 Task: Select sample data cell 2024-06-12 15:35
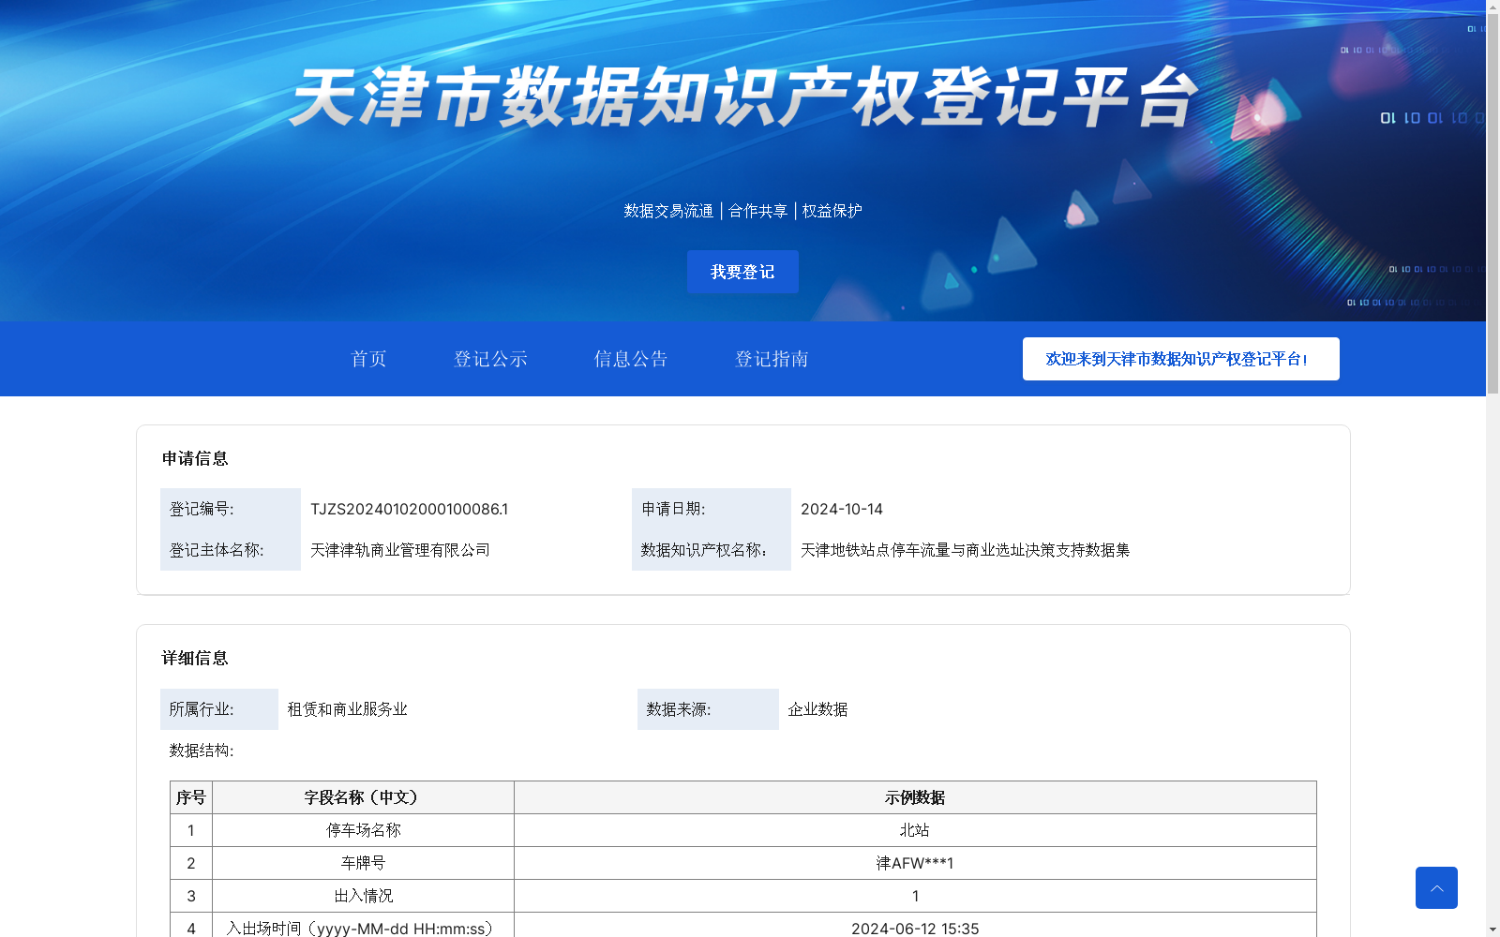tap(915, 926)
